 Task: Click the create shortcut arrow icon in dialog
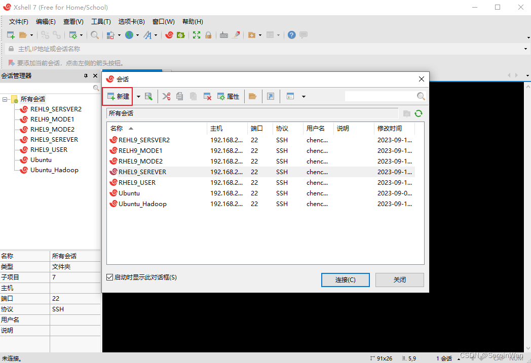tap(271, 96)
